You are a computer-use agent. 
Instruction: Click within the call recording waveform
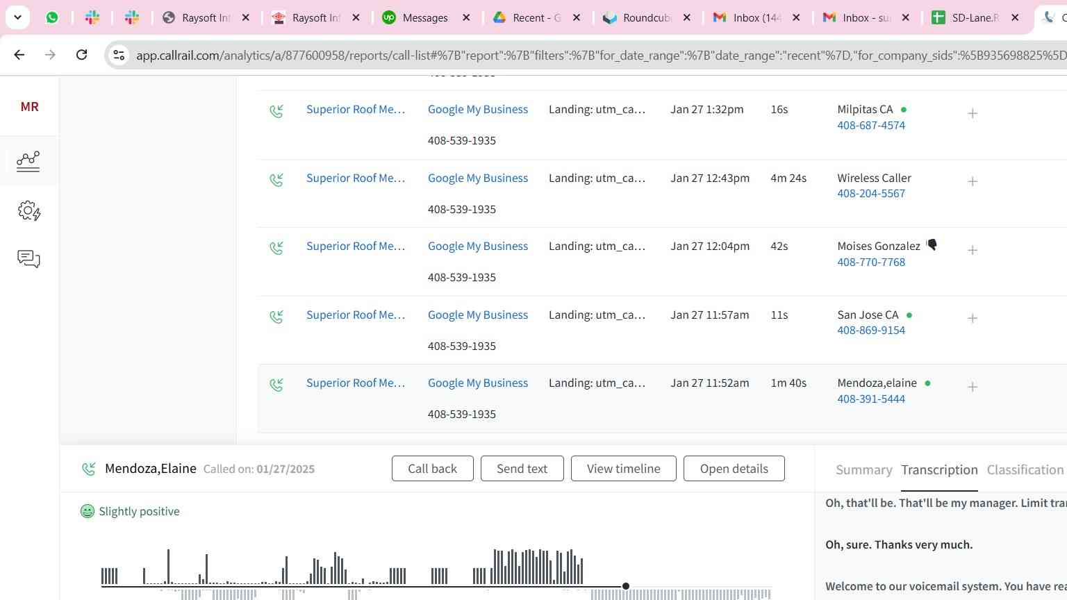tap(436, 573)
